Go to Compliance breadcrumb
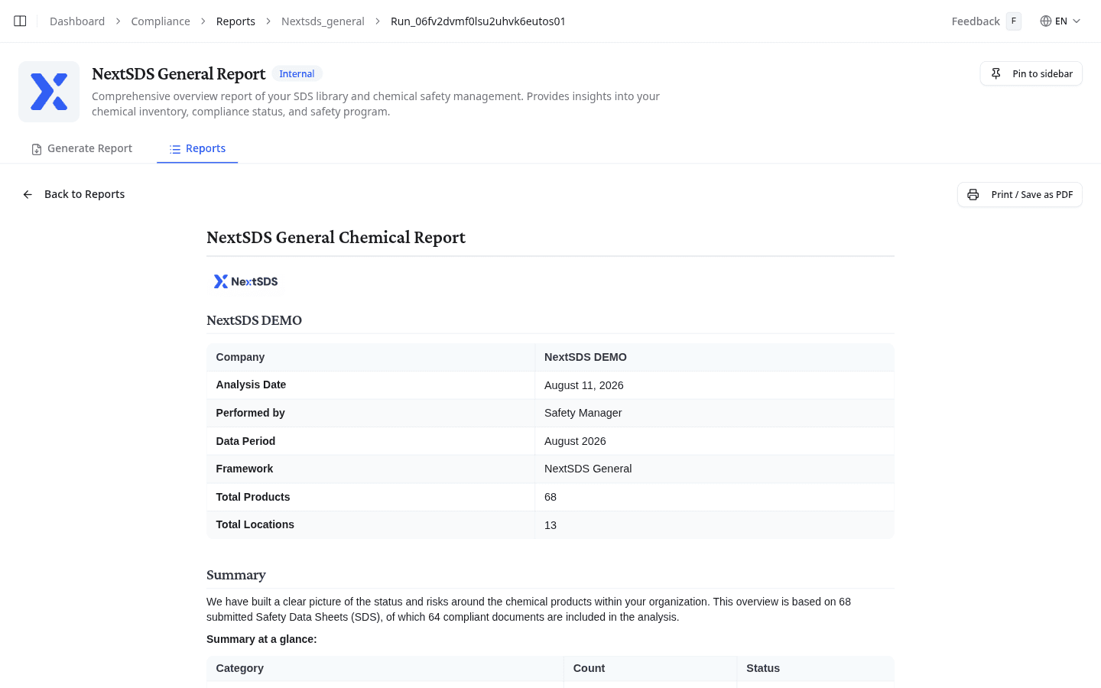 [x=161, y=21]
